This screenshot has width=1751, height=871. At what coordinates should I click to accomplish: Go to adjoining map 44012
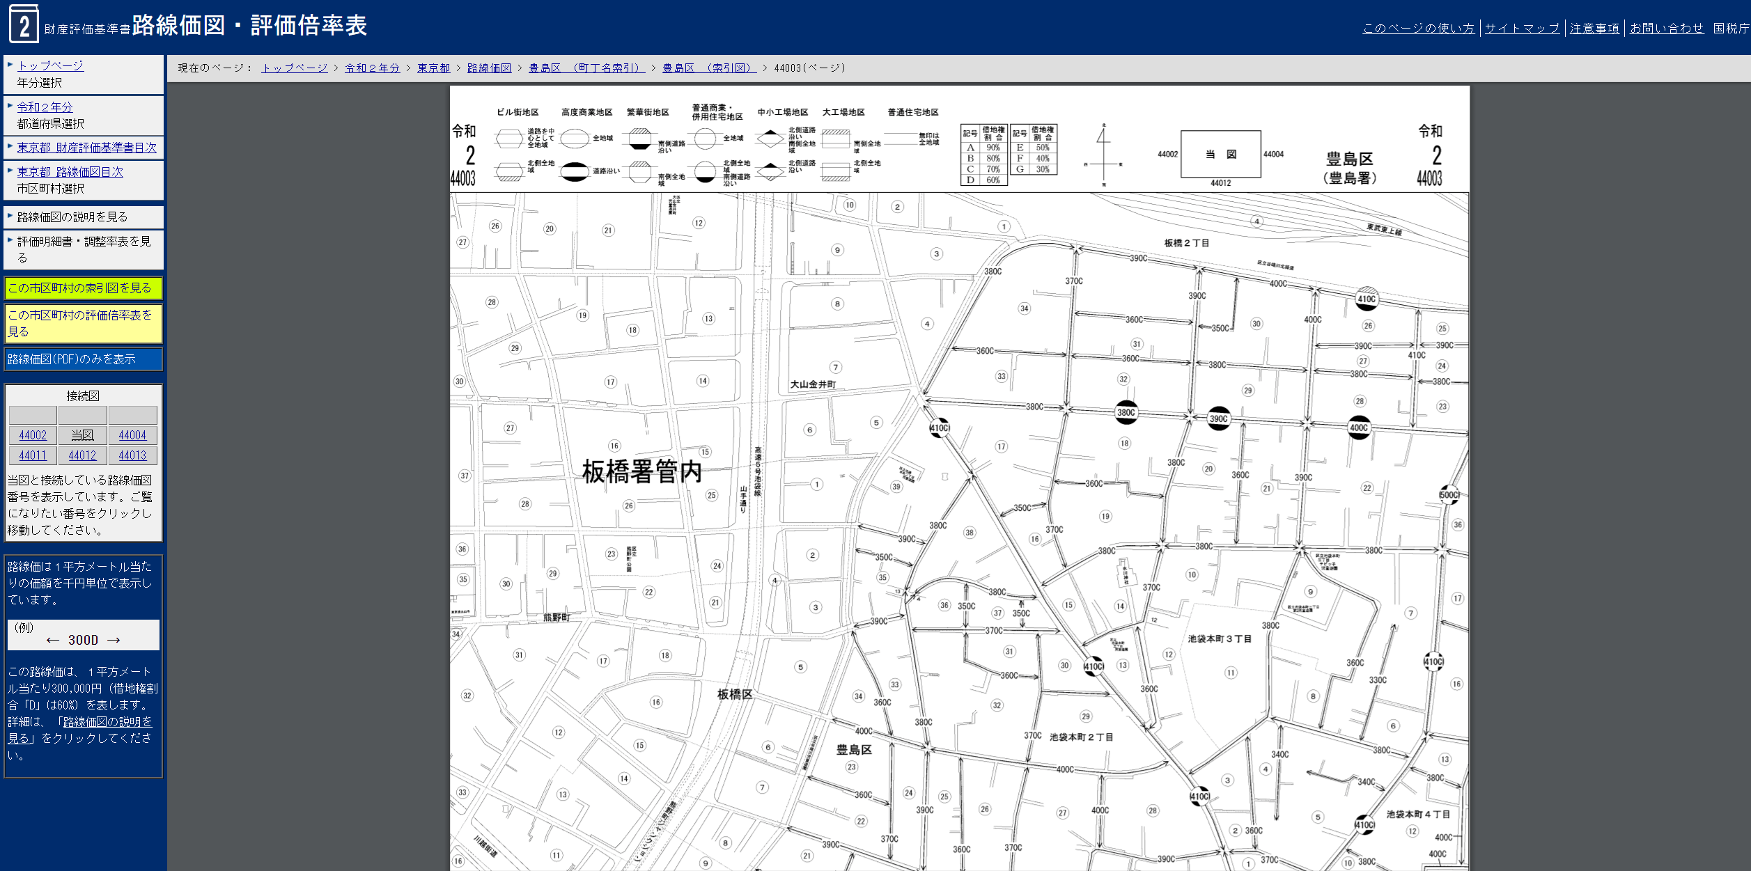[82, 455]
